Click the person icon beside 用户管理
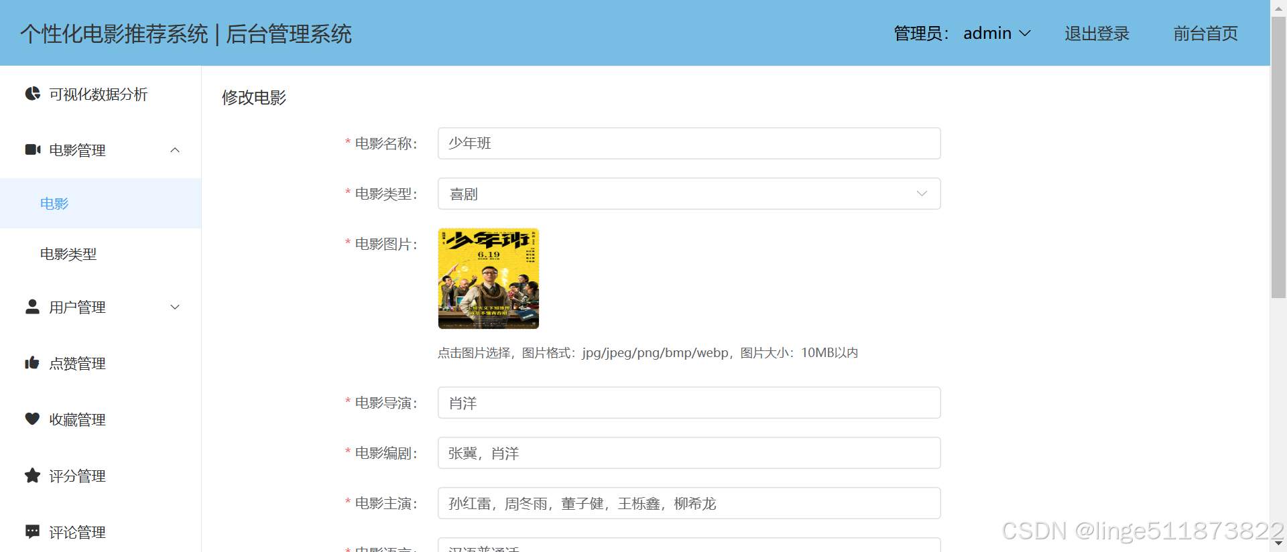This screenshot has height=552, width=1287. [32, 306]
